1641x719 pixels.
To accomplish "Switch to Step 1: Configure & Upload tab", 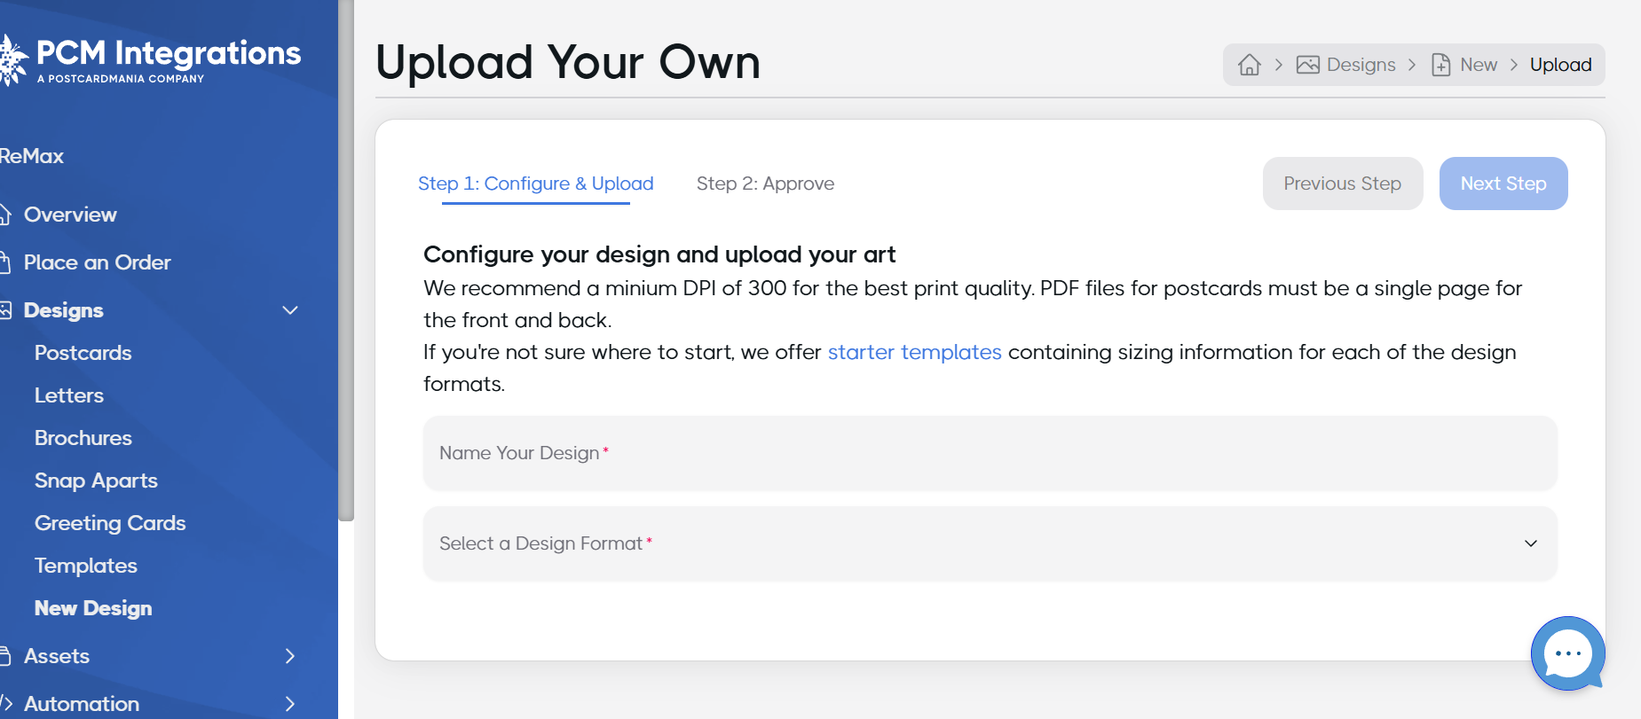I will click(536, 184).
